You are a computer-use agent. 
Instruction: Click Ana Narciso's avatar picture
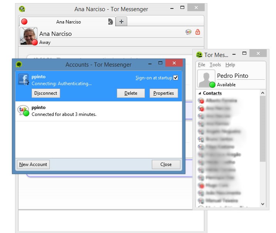click(28, 36)
